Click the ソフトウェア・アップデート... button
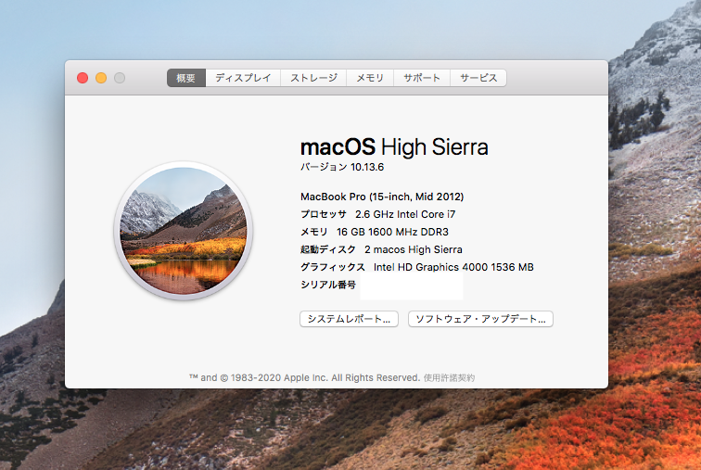Viewport: 701px width, 470px height. pyautogui.click(x=480, y=319)
